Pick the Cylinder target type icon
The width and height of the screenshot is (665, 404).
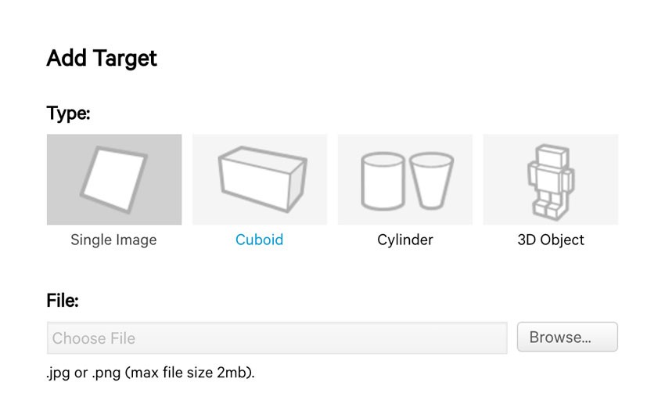click(405, 179)
